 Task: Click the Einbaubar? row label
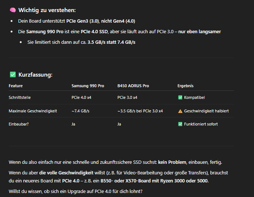coord(19,124)
